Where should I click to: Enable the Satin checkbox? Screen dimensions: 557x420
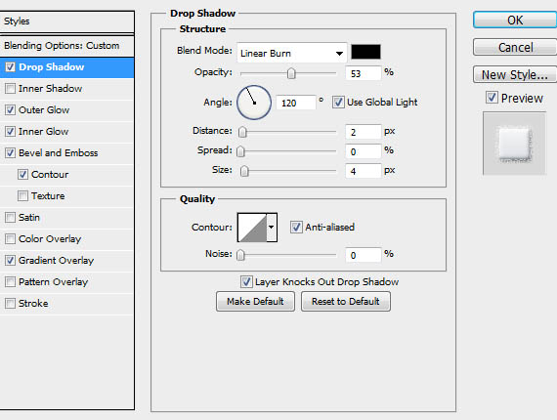11,217
